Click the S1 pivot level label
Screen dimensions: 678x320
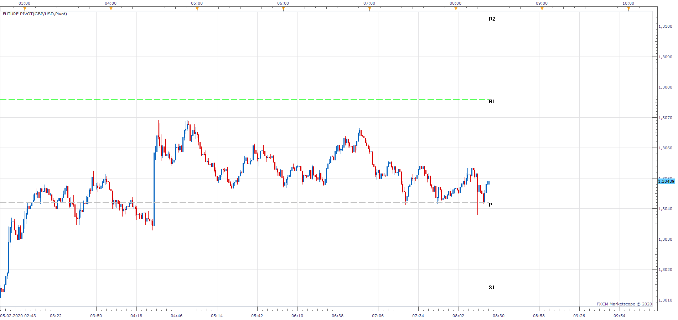tap(491, 287)
